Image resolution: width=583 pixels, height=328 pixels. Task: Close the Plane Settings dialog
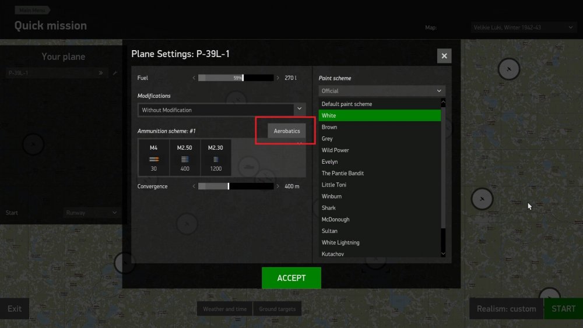tap(444, 56)
